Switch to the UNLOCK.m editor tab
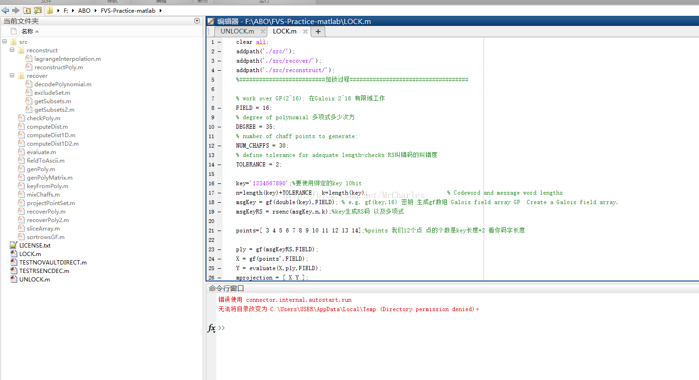The image size is (699, 380). click(237, 31)
